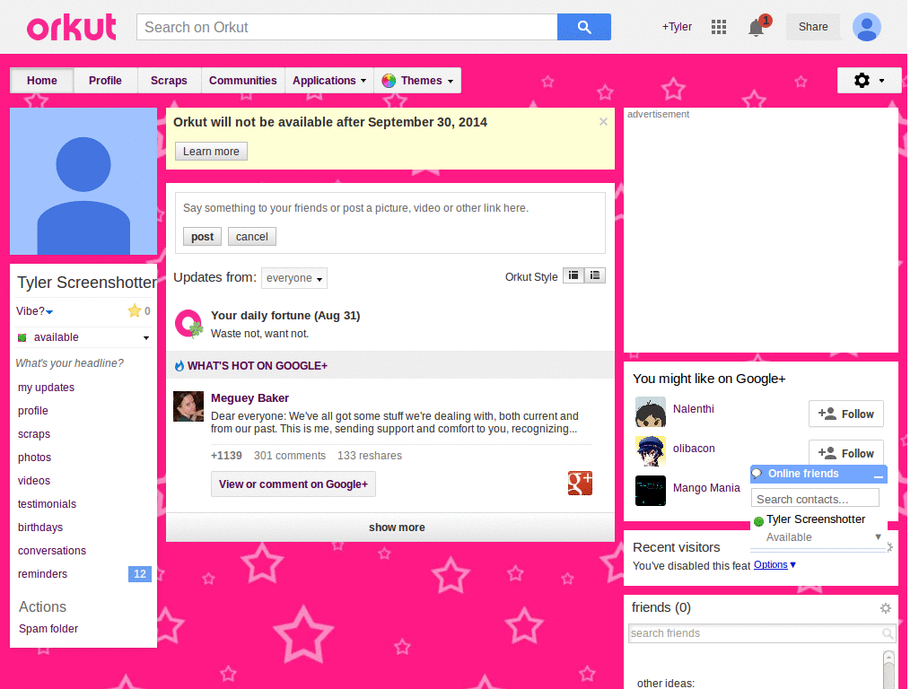Click the Search contacts field

click(x=815, y=499)
